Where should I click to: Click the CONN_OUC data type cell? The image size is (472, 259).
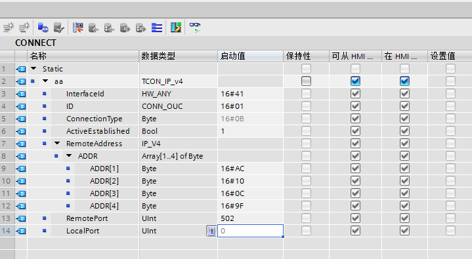178,106
